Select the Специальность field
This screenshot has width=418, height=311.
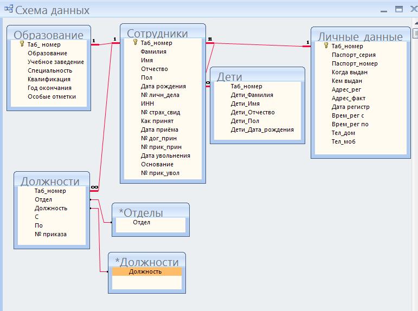pos(48,70)
